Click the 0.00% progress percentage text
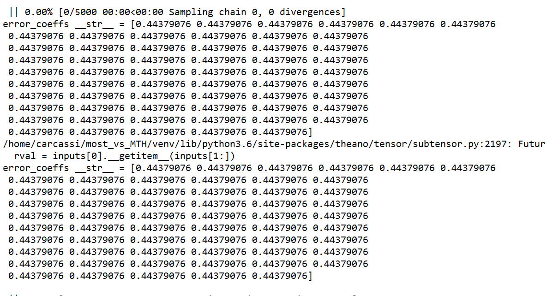The image size is (546, 296). point(39,12)
